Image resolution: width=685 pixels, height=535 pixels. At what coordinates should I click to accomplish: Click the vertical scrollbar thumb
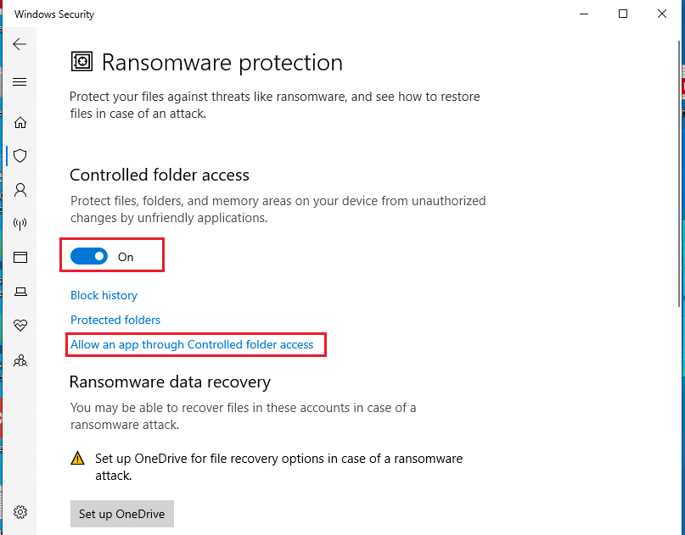[679, 174]
